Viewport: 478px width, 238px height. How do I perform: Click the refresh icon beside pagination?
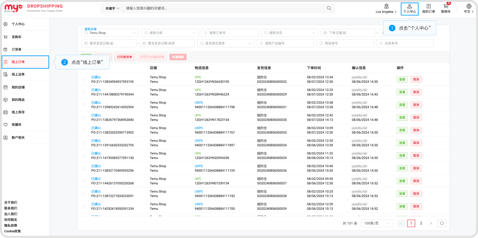point(442,223)
